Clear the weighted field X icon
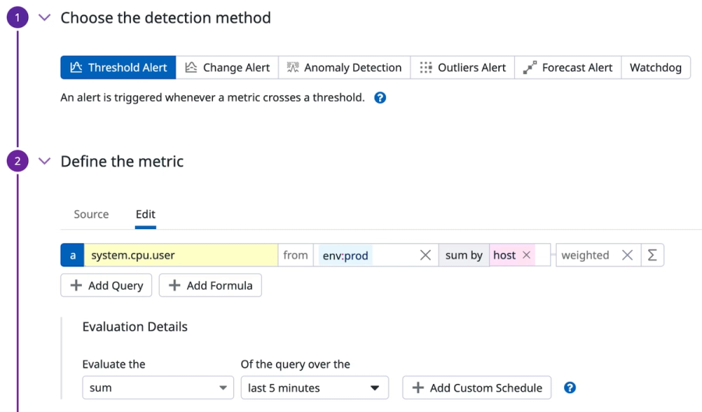Screen dimensions: 702x412 pos(627,255)
